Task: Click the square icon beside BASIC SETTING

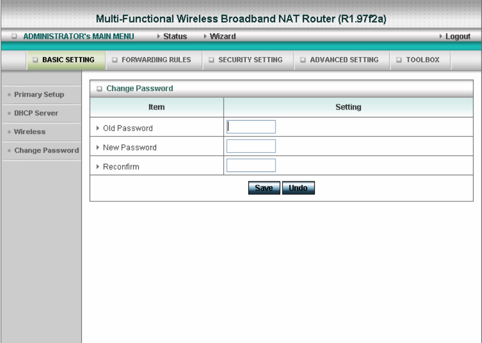Action: (35, 60)
